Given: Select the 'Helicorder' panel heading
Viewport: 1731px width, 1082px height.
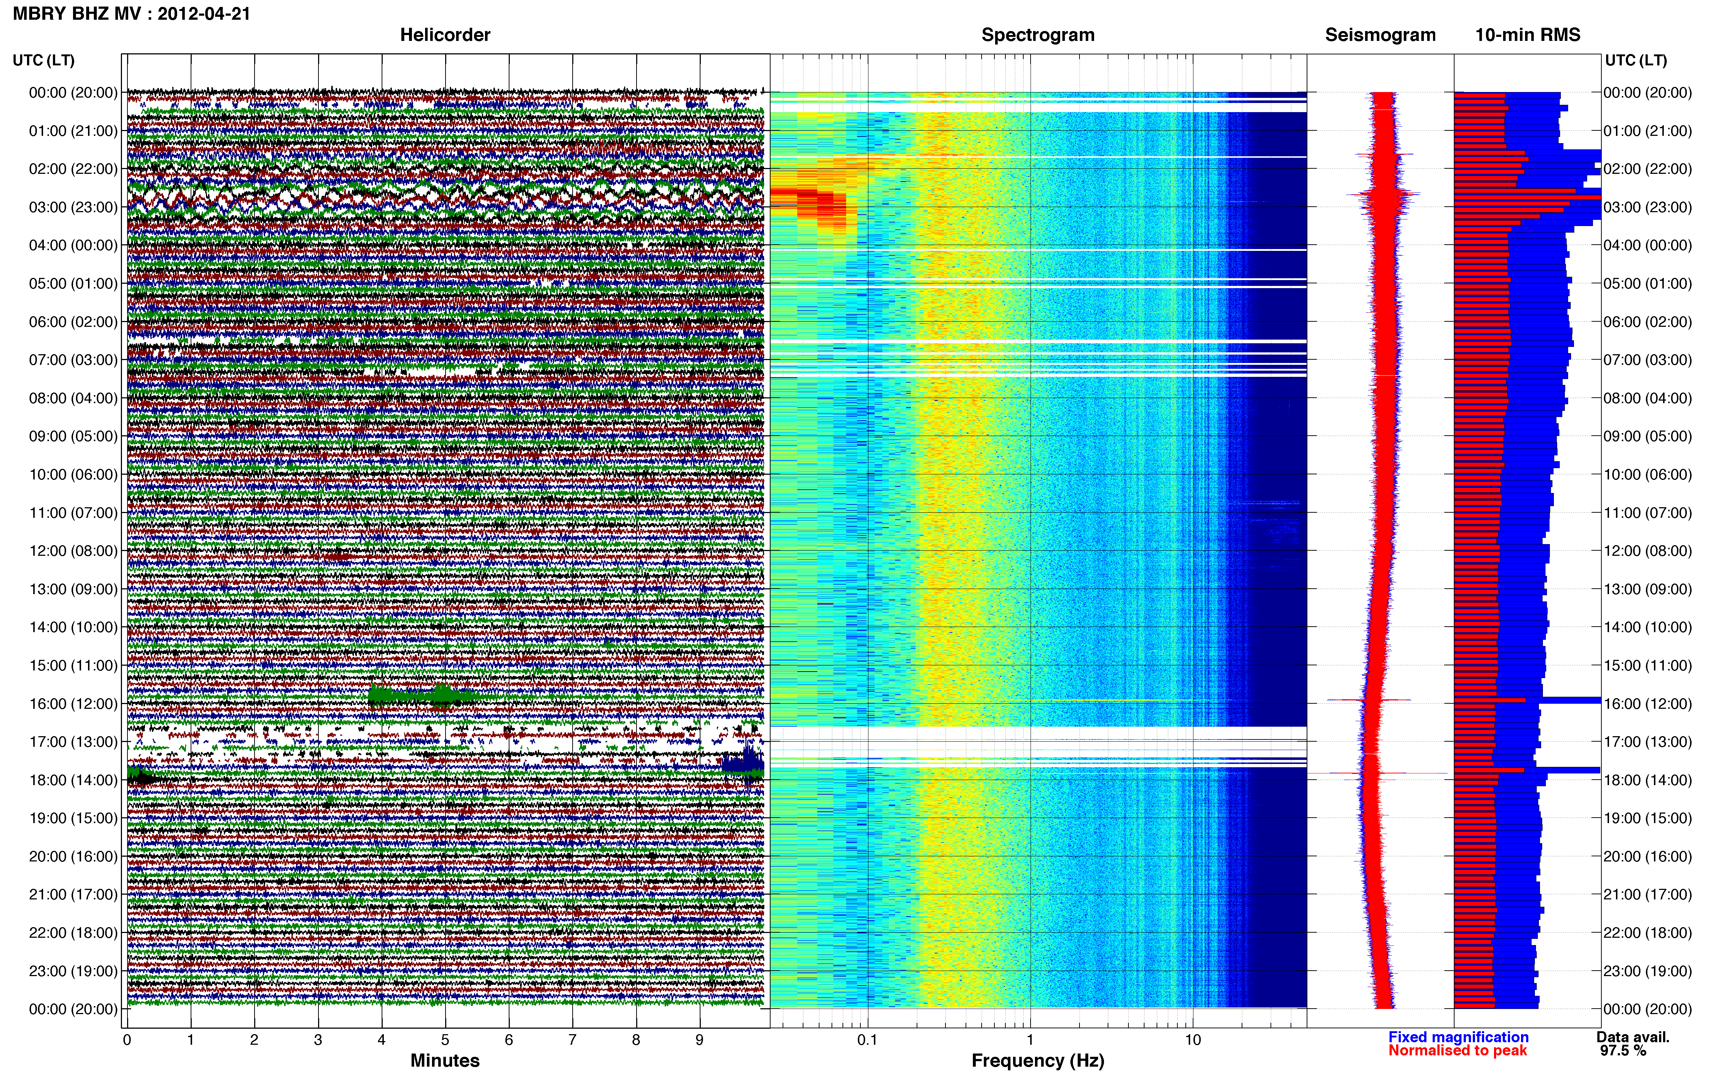Looking at the screenshot, I should coord(445,35).
